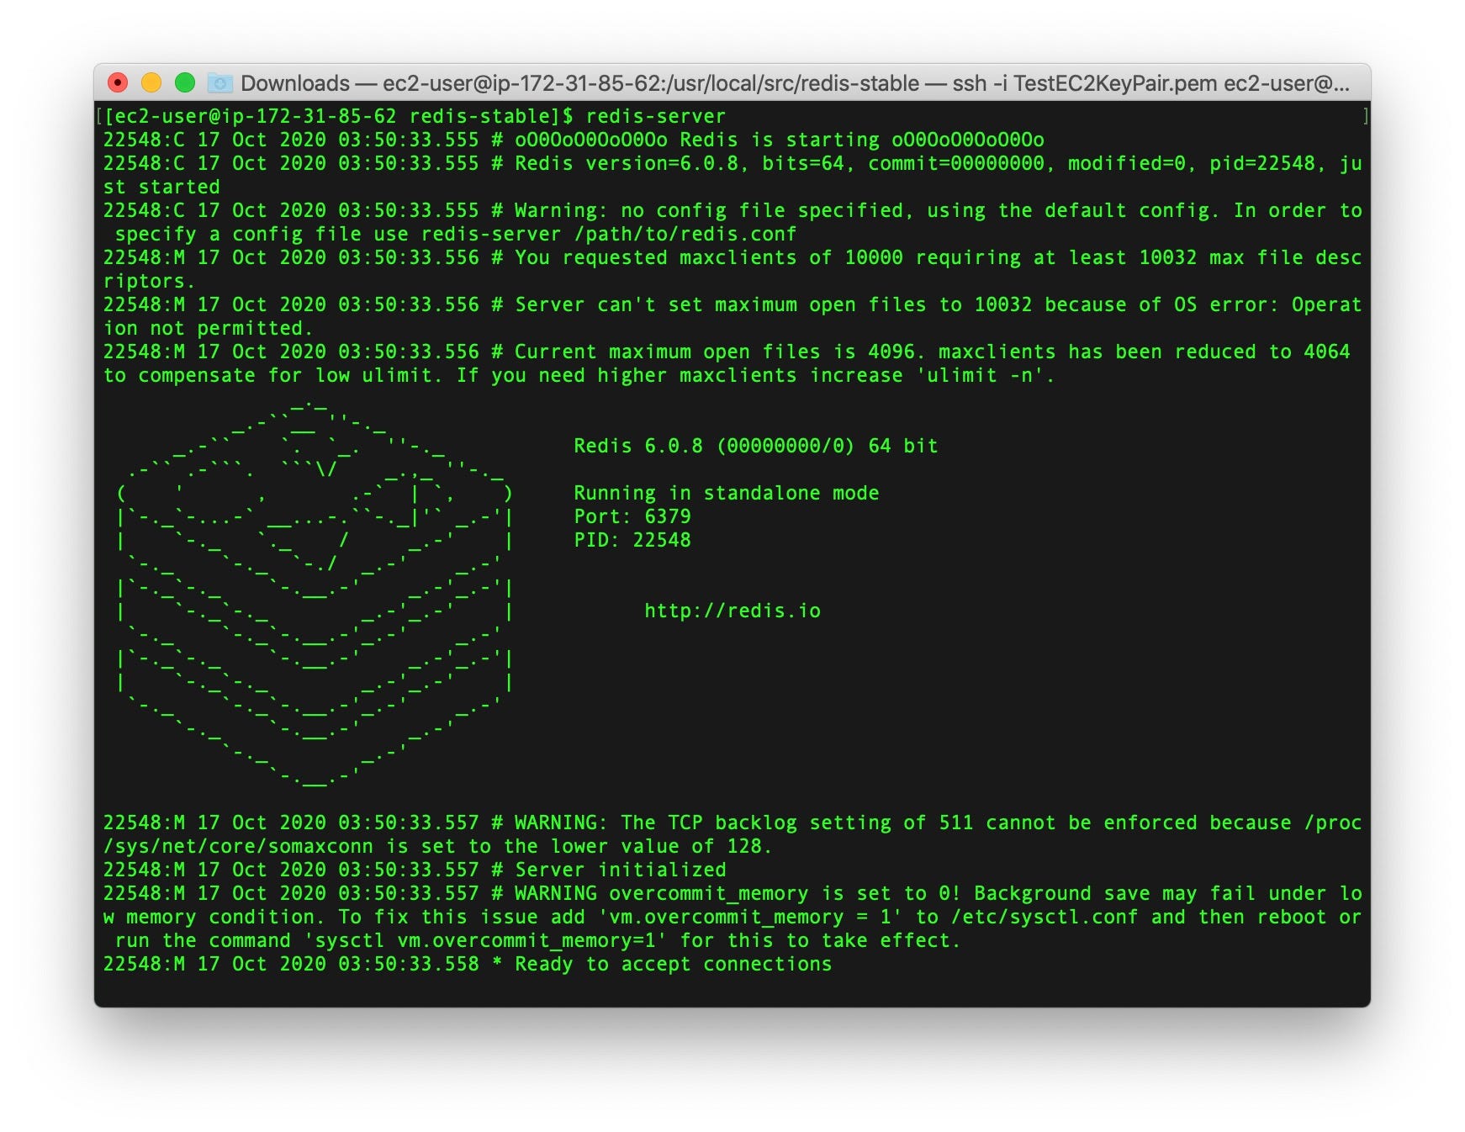Click the /etc/sysctl.conf text
The height and width of the screenshot is (1132, 1465).
tap(1044, 917)
